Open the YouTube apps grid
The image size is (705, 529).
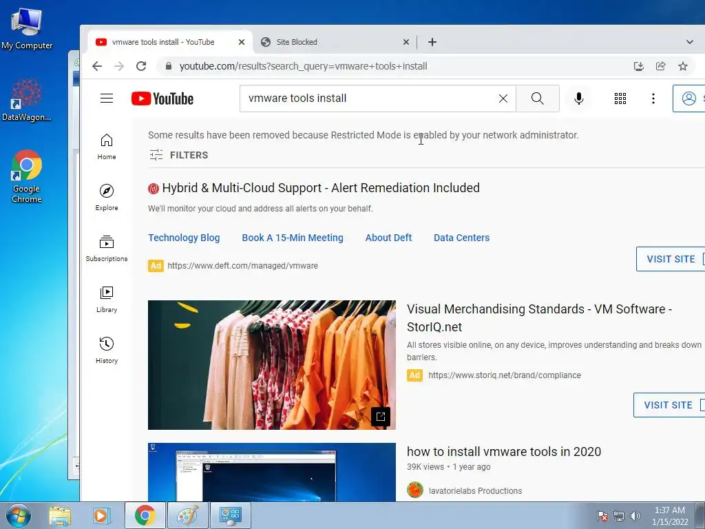point(620,98)
